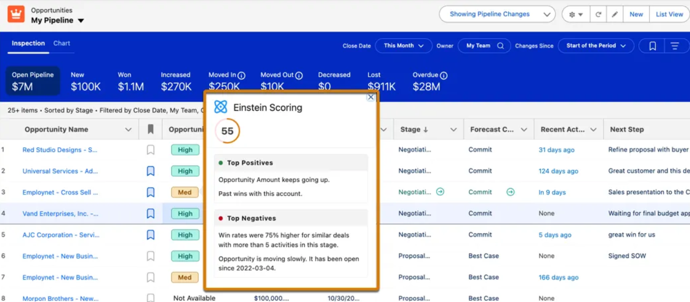The height and width of the screenshot is (302, 690).
Task: Click the info icon next to Overdue
Action: [x=443, y=75]
